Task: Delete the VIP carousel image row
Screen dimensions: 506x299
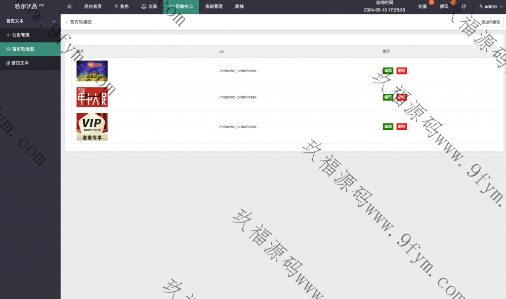Action: tap(402, 127)
